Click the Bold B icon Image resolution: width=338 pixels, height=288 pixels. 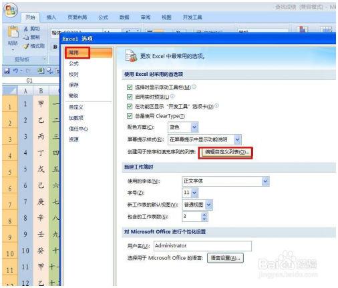tap(55, 47)
